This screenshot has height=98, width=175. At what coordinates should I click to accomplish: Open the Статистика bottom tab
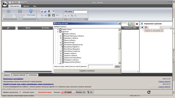click(33, 75)
